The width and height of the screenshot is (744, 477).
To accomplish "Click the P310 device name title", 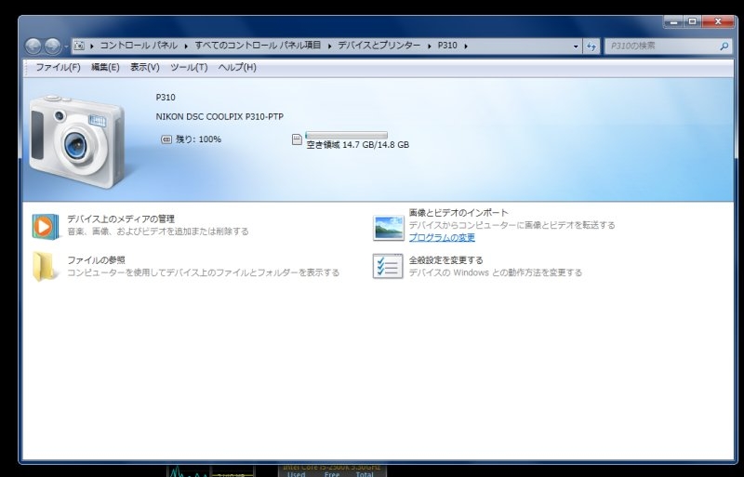I will tap(166, 98).
